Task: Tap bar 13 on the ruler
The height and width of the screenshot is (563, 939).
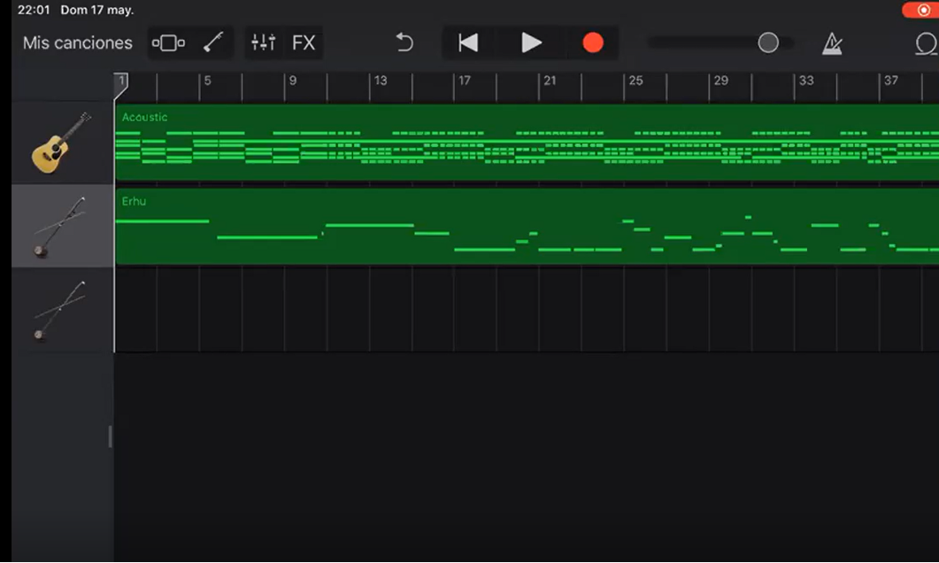Action: 381,81
